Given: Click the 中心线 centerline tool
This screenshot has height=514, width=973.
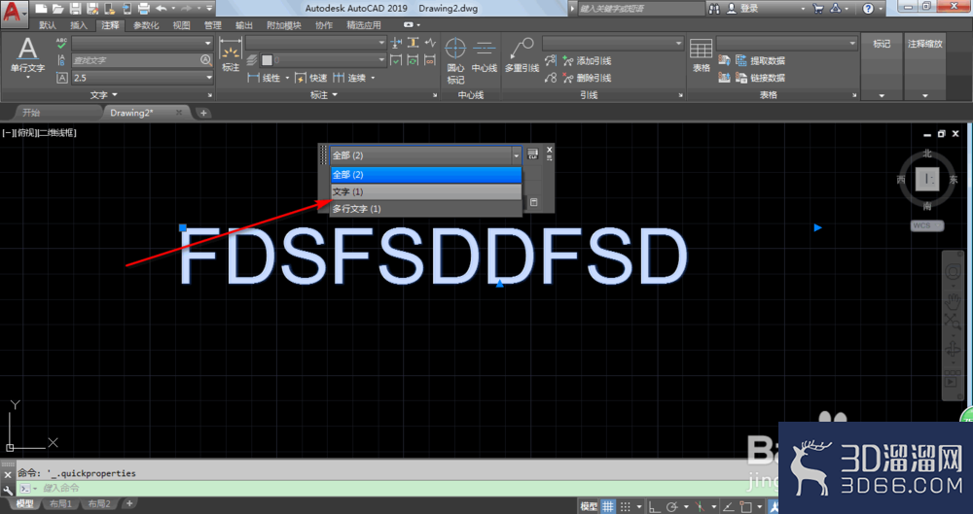Looking at the screenshot, I should pos(484,55).
